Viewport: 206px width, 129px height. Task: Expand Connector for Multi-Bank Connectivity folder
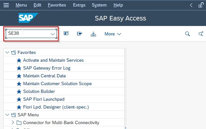13,123
